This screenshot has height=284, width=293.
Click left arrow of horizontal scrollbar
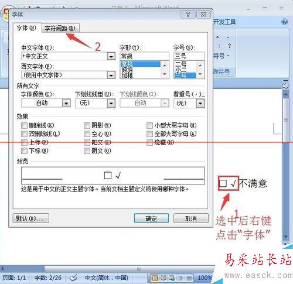click(x=2, y=269)
